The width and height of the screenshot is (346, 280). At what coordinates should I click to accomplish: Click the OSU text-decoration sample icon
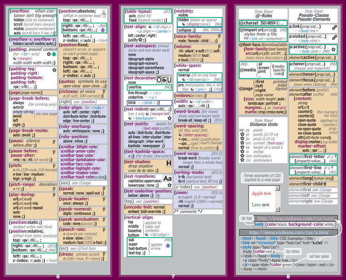pyautogui.click(x=164, y=79)
